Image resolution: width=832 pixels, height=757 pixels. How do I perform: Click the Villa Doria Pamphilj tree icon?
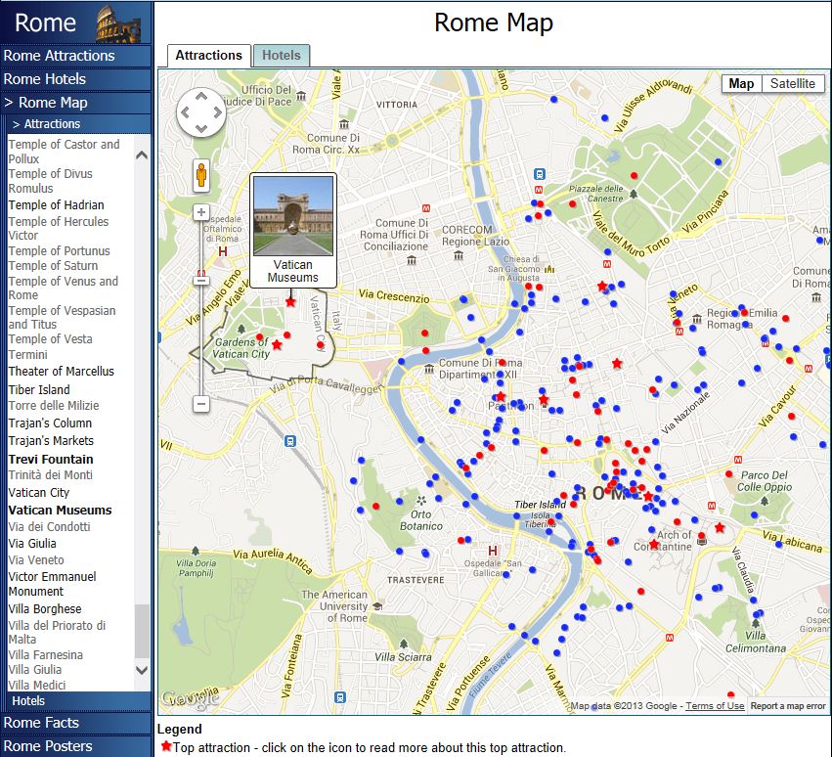(x=196, y=551)
